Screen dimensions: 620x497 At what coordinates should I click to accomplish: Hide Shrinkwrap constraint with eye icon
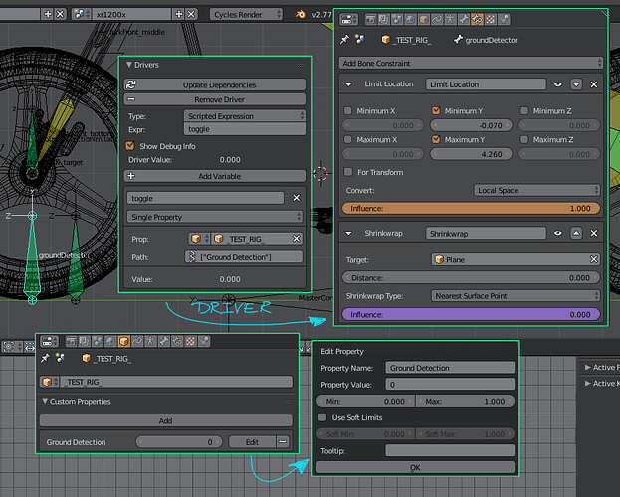coord(558,233)
